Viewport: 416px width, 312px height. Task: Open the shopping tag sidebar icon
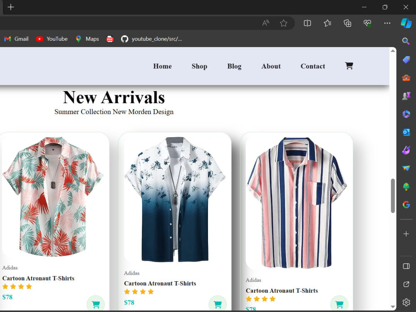point(406,59)
